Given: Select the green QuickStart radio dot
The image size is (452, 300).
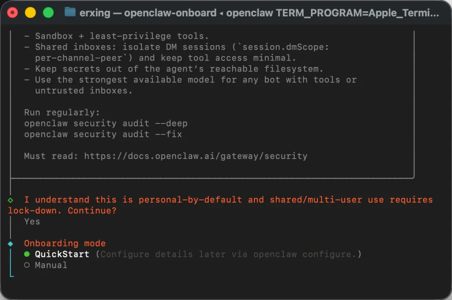Looking at the screenshot, I should pyautogui.click(x=27, y=254).
